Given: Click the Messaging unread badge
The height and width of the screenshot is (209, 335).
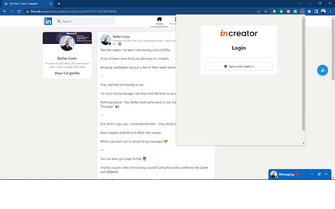Looking at the screenshot, I should click(297, 174).
